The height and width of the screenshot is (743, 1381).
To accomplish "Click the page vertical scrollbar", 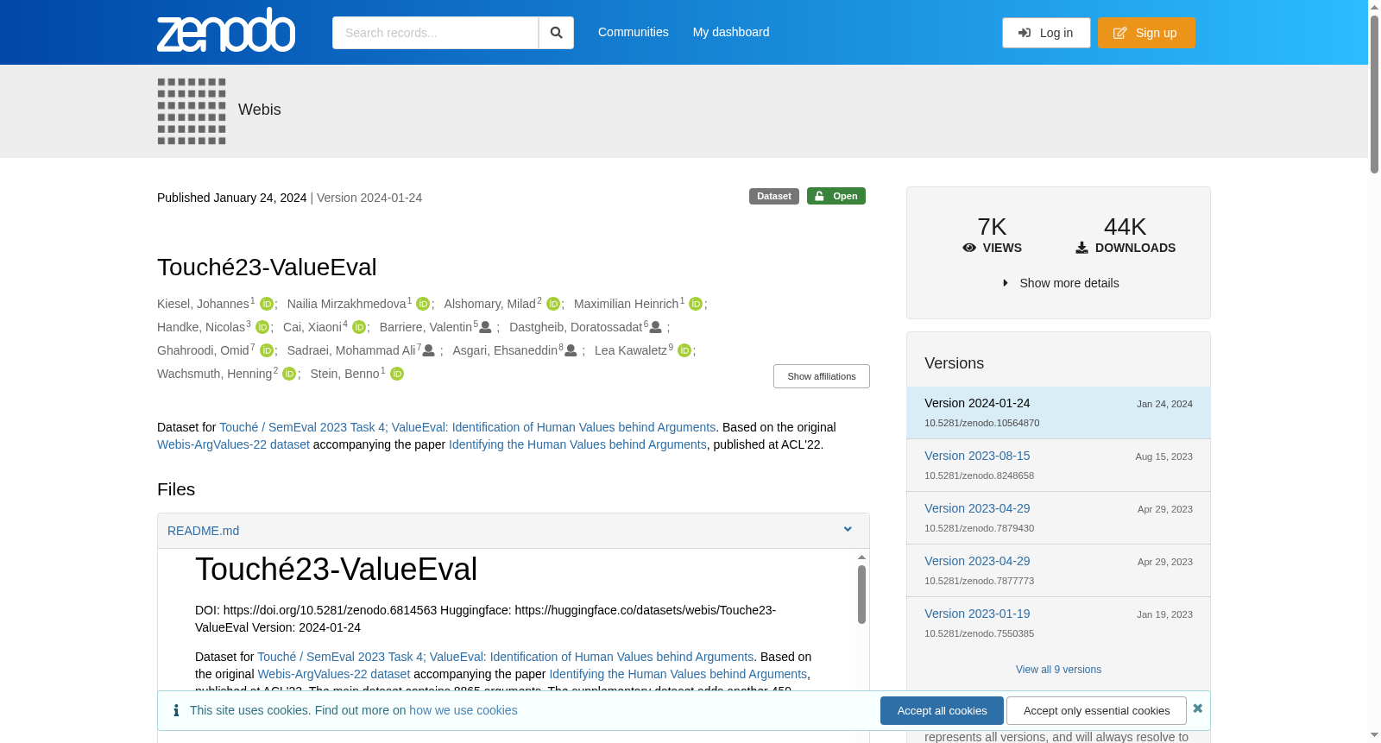I will click(x=1374, y=93).
